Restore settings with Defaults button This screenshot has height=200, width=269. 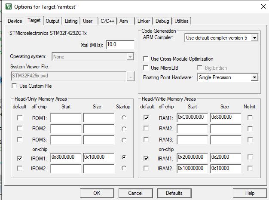click(174, 193)
